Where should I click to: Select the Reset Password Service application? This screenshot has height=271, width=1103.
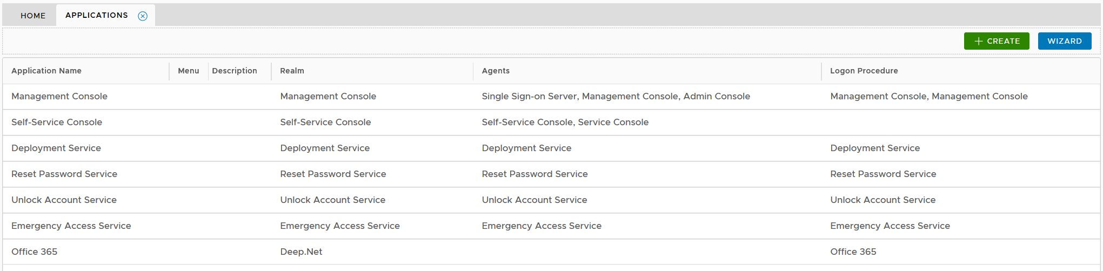(64, 174)
